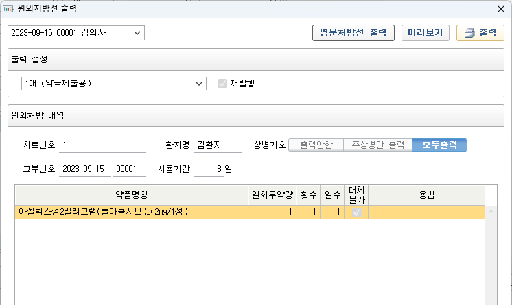Image resolution: width=512 pixels, height=305 pixels.
Task: Click the 차트번호 input field
Action: (102, 145)
